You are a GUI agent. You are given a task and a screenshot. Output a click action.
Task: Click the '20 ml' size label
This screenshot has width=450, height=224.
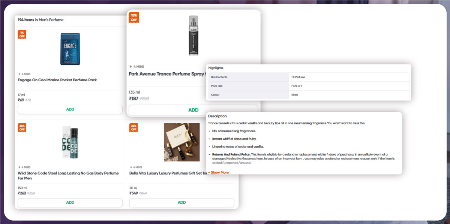pyautogui.click(x=133, y=188)
